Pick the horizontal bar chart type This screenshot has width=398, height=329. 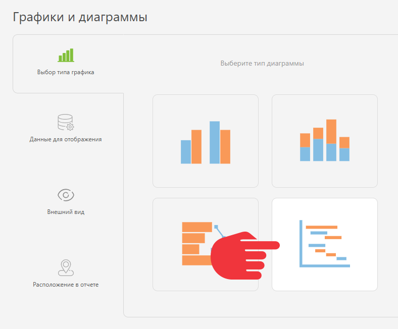coord(206,244)
